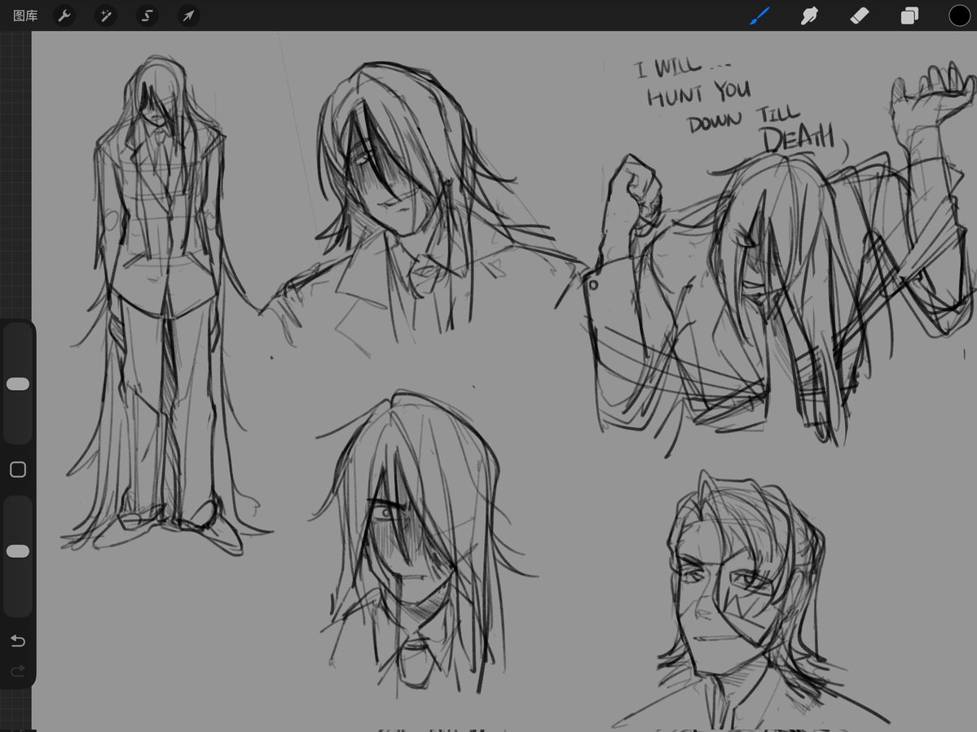Image resolution: width=977 pixels, height=732 pixels.
Task: Open the Actions wrench menu
Action: pos(64,15)
